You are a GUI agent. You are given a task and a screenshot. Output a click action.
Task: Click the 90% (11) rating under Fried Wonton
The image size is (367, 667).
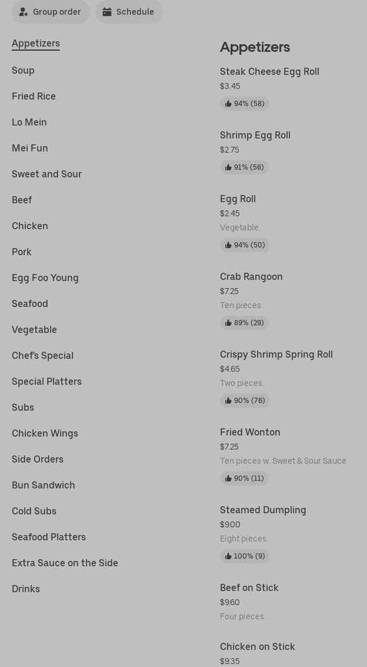pyautogui.click(x=245, y=478)
